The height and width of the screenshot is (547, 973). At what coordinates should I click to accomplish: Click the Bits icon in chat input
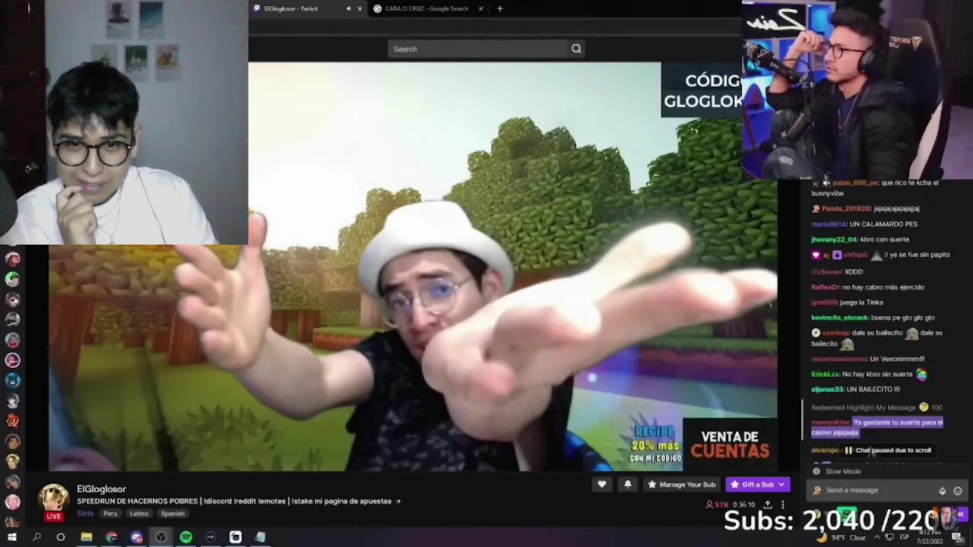[943, 491]
